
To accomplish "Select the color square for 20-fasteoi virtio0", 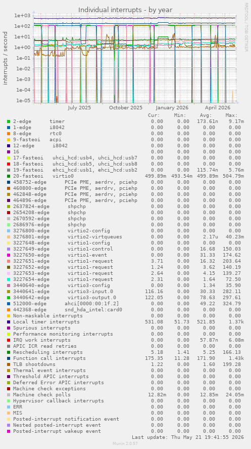I will 9,176.
